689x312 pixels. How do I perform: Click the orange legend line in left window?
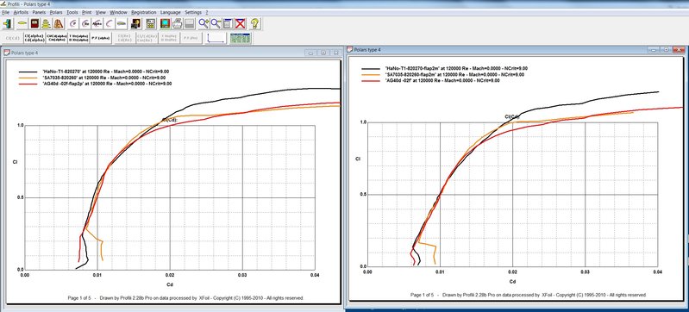coord(28,78)
